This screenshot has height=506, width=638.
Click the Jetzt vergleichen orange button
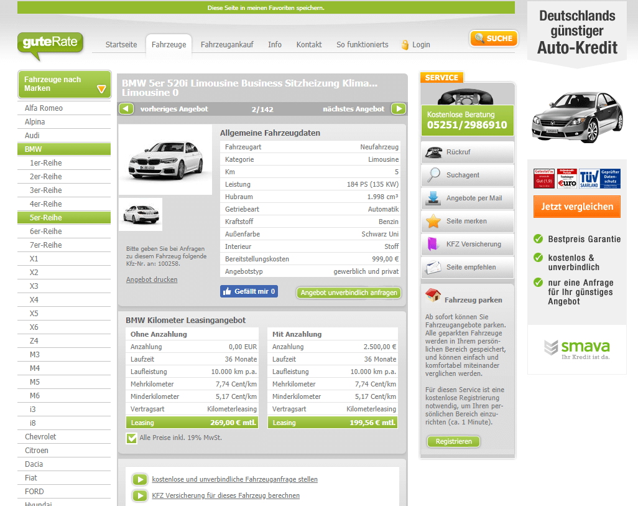click(x=577, y=207)
